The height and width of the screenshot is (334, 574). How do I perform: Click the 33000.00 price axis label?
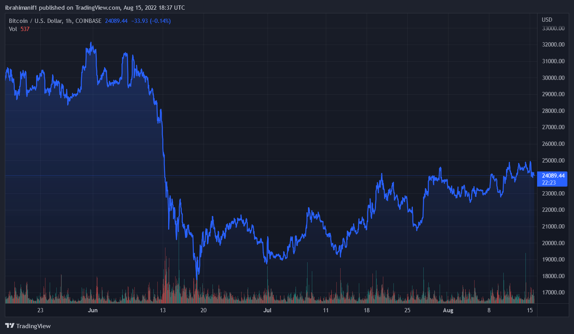coord(553,28)
